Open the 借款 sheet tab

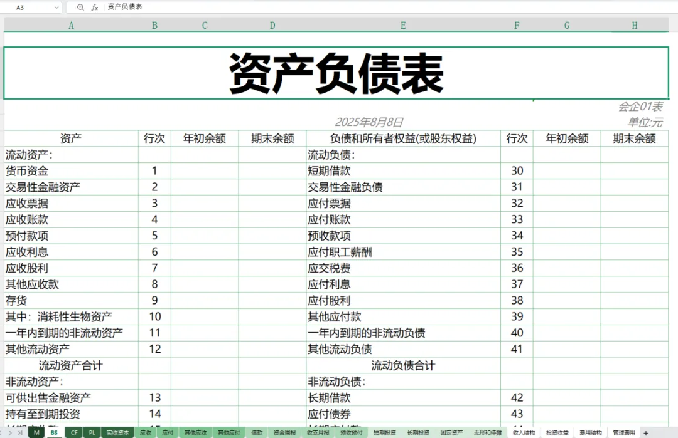(x=257, y=432)
